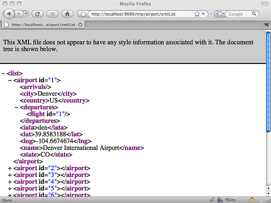Click the Greasemonkey monkey icon in status bar
271x203 pixels.
(252, 200)
